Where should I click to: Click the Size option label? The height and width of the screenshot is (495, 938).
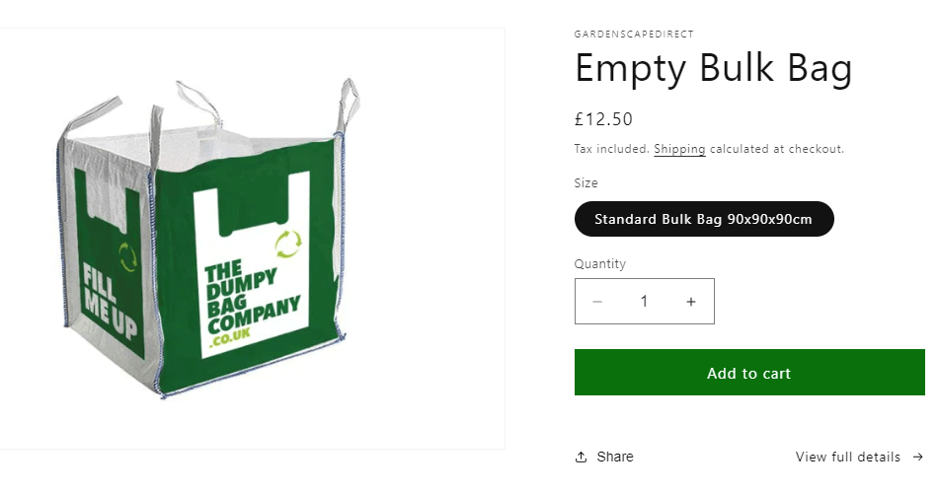[586, 182]
